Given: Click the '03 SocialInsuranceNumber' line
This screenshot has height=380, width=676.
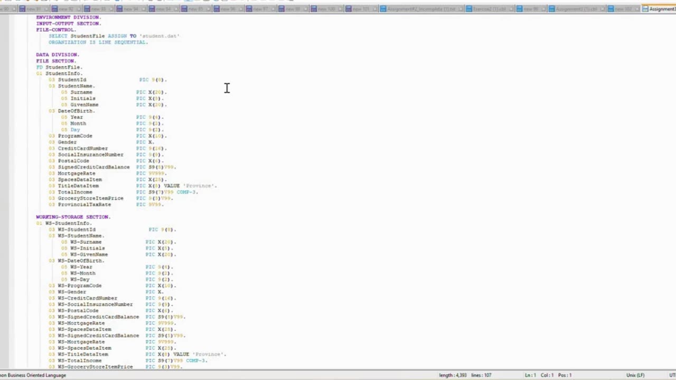Looking at the screenshot, I should coord(106,155).
